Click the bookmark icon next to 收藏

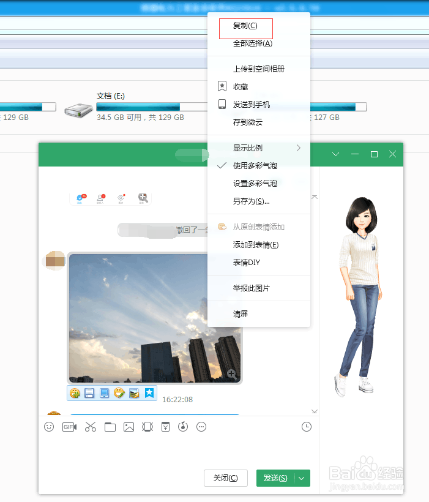click(x=222, y=86)
